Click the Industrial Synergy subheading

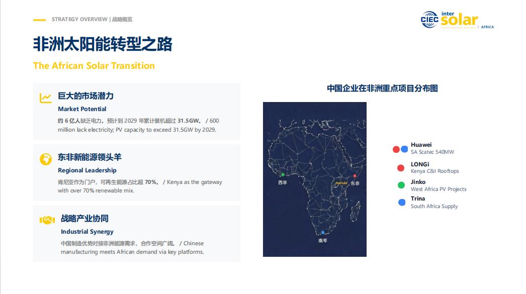[87, 232]
